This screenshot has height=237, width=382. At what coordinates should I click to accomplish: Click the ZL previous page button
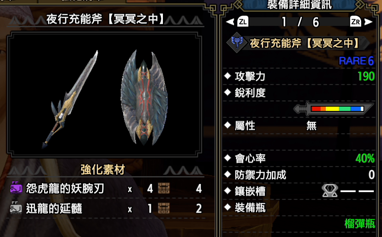[243, 22]
